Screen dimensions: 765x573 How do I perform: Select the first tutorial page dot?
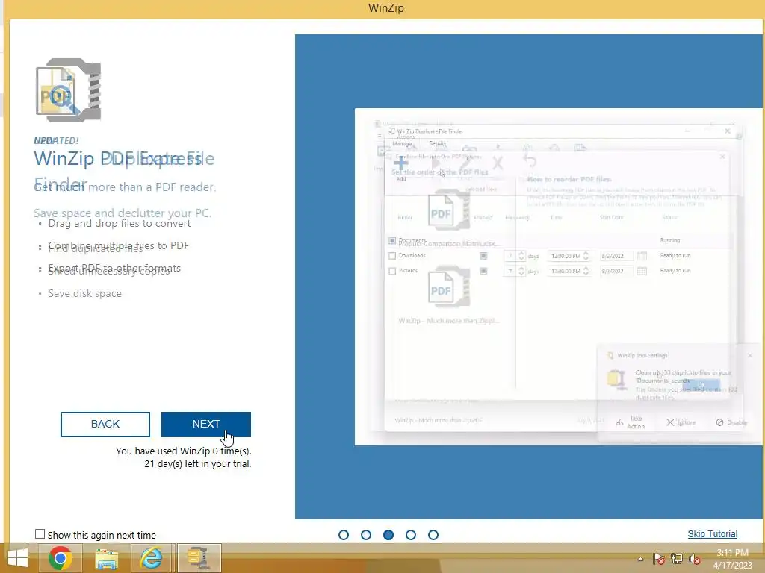point(344,535)
